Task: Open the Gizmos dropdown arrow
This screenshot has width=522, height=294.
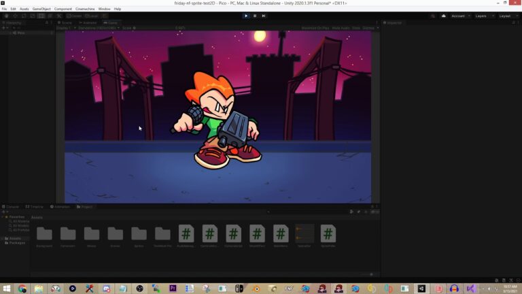Action: tap(377, 28)
